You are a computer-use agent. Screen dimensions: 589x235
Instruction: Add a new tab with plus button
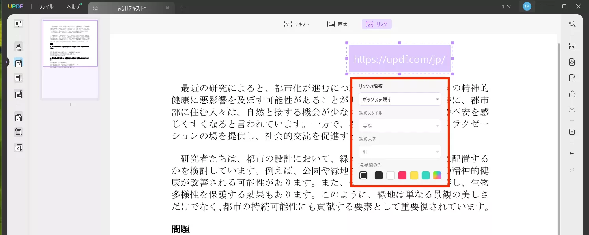click(x=183, y=8)
